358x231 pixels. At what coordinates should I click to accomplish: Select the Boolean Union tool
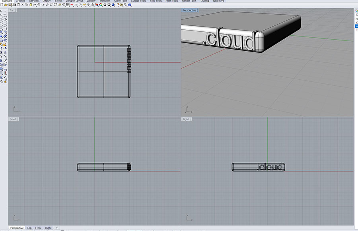click(5, 36)
